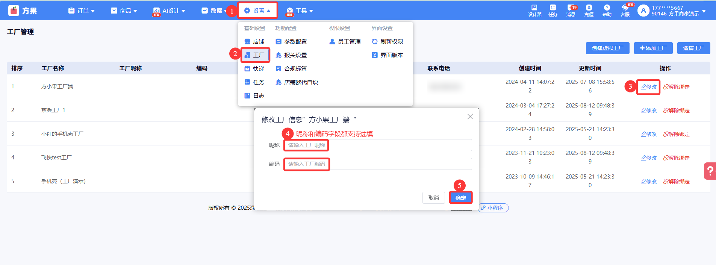The width and height of the screenshot is (716, 265).
Task: Choose 界面版本 menu entry
Action: point(388,55)
